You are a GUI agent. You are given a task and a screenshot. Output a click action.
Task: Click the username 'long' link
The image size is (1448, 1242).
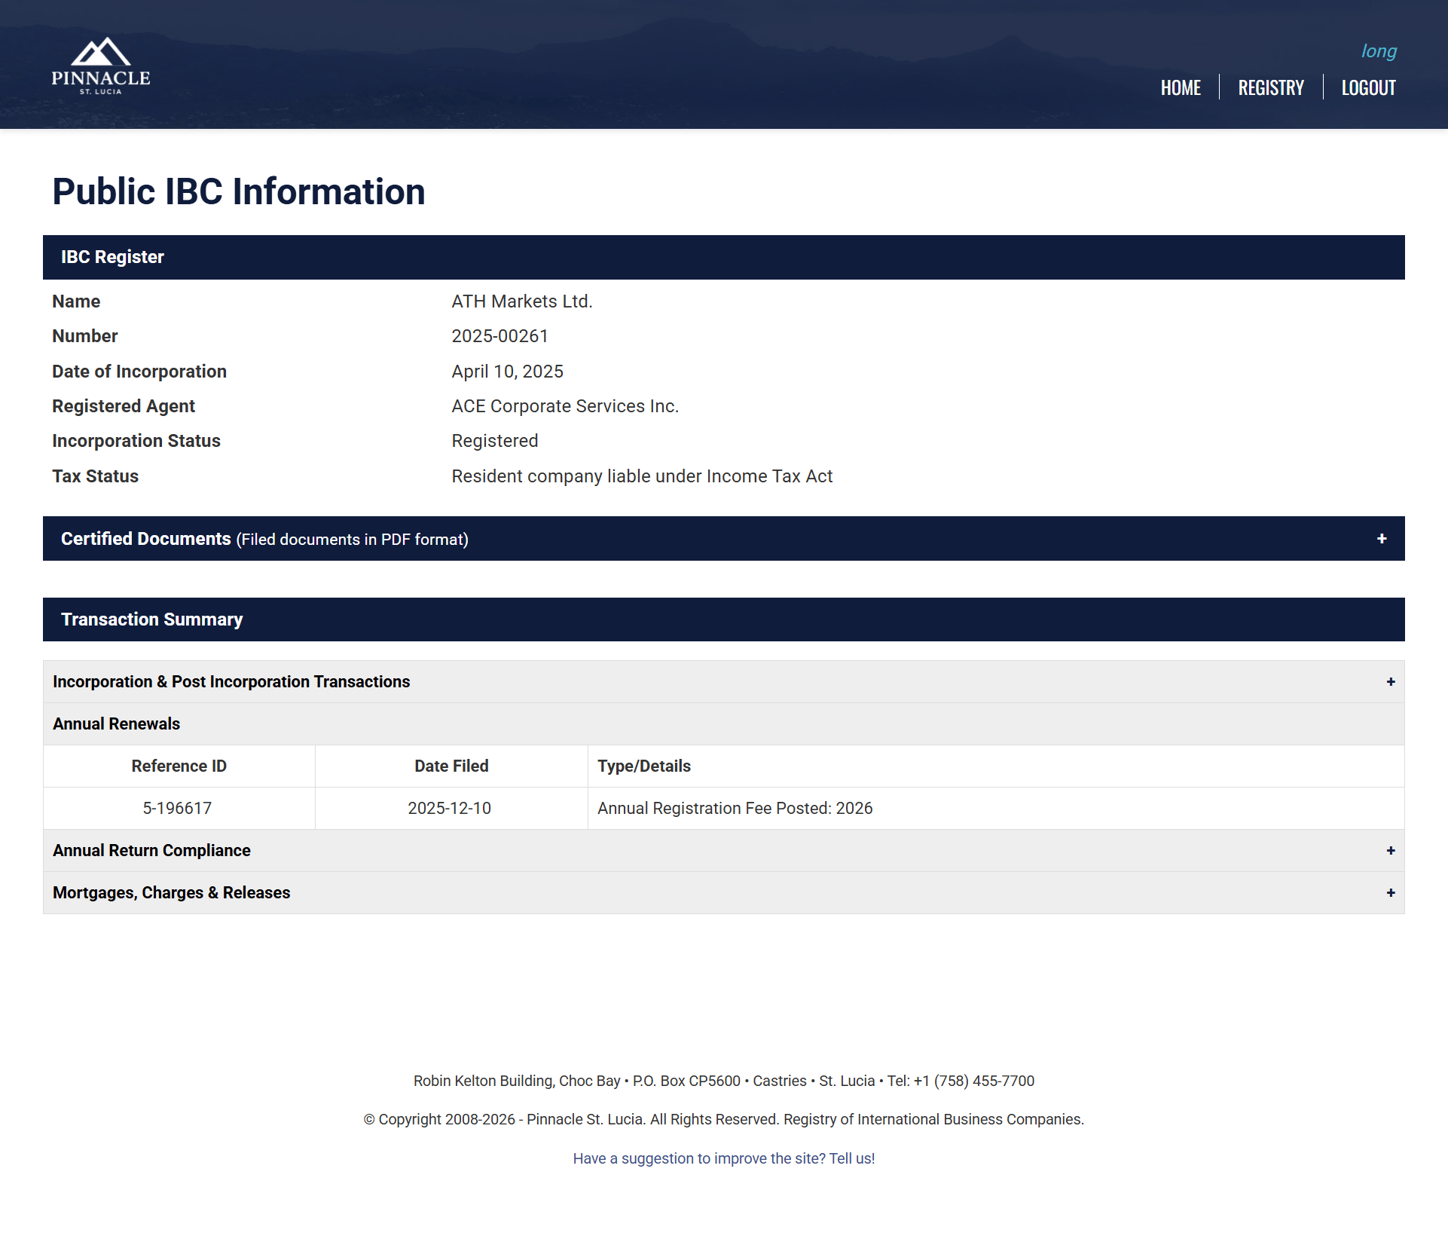1379,51
